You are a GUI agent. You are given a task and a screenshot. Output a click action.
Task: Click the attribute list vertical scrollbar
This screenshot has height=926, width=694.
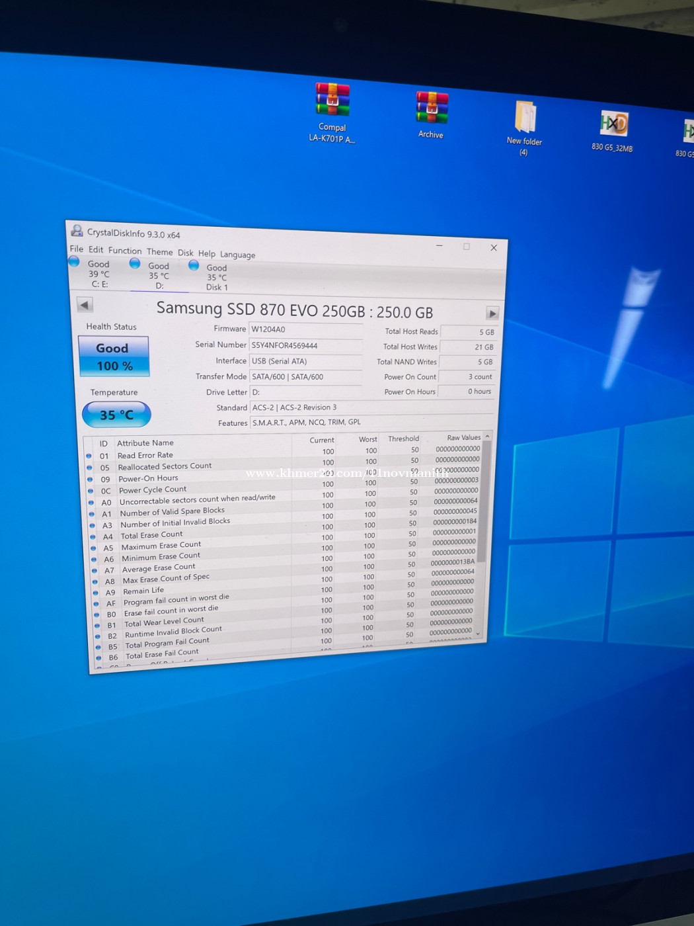(x=484, y=535)
